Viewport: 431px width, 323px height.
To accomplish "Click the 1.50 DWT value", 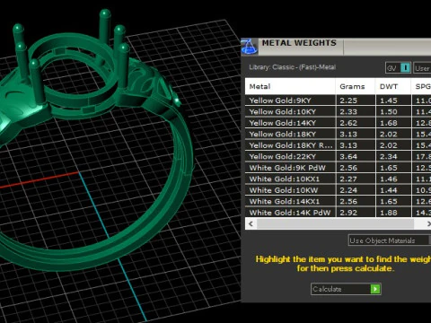I will click(x=389, y=112).
